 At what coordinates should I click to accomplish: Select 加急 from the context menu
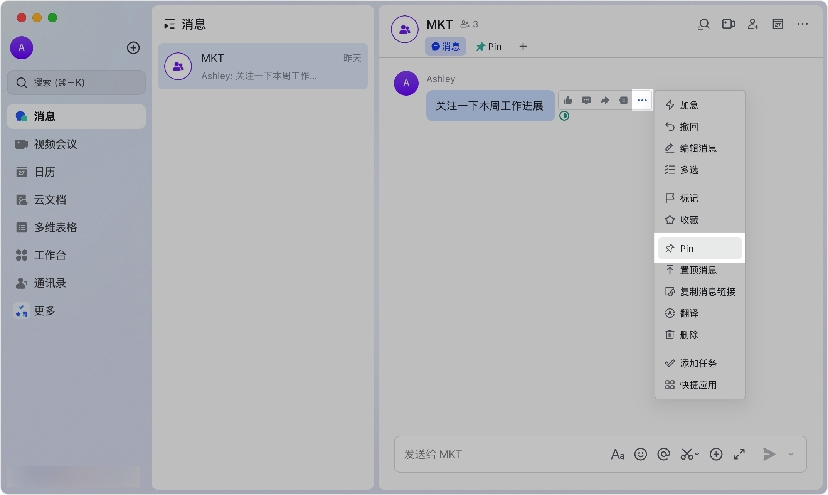[700, 105]
